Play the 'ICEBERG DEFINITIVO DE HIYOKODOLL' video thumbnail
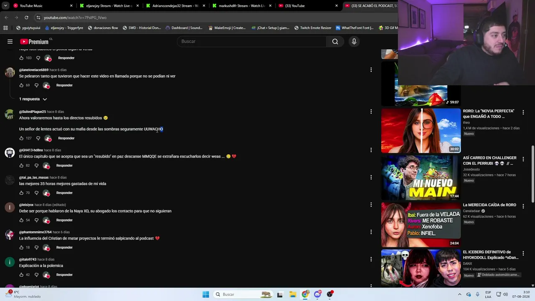 [x=421, y=268]
